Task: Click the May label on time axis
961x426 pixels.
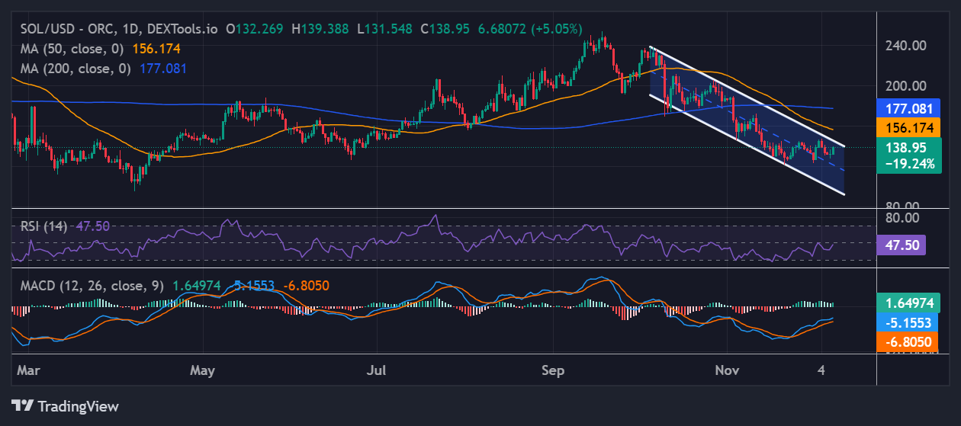Action: click(x=202, y=370)
